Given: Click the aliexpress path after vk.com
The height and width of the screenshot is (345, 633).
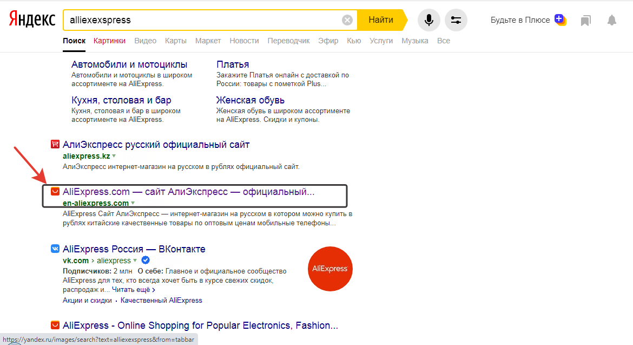Looking at the screenshot, I should click(x=114, y=261).
